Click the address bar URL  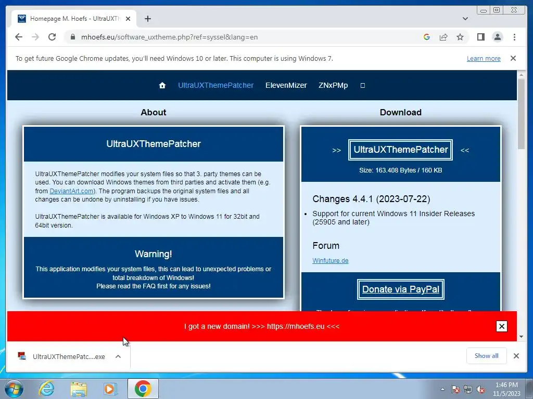click(169, 37)
